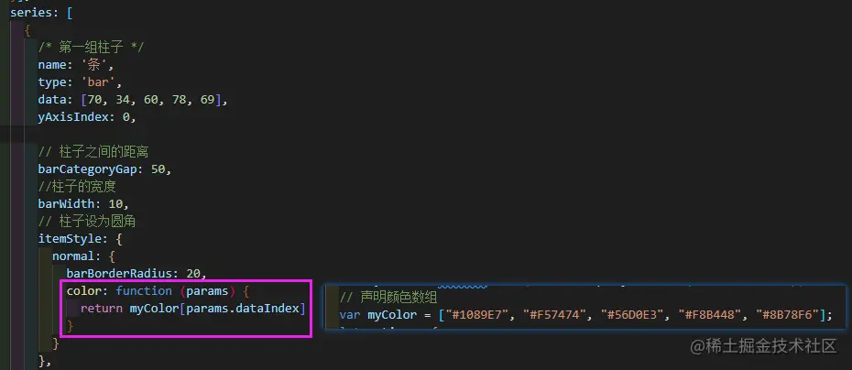Click the 'function' keyword in color line
Viewport: 852px width, 370px height.
click(x=144, y=290)
